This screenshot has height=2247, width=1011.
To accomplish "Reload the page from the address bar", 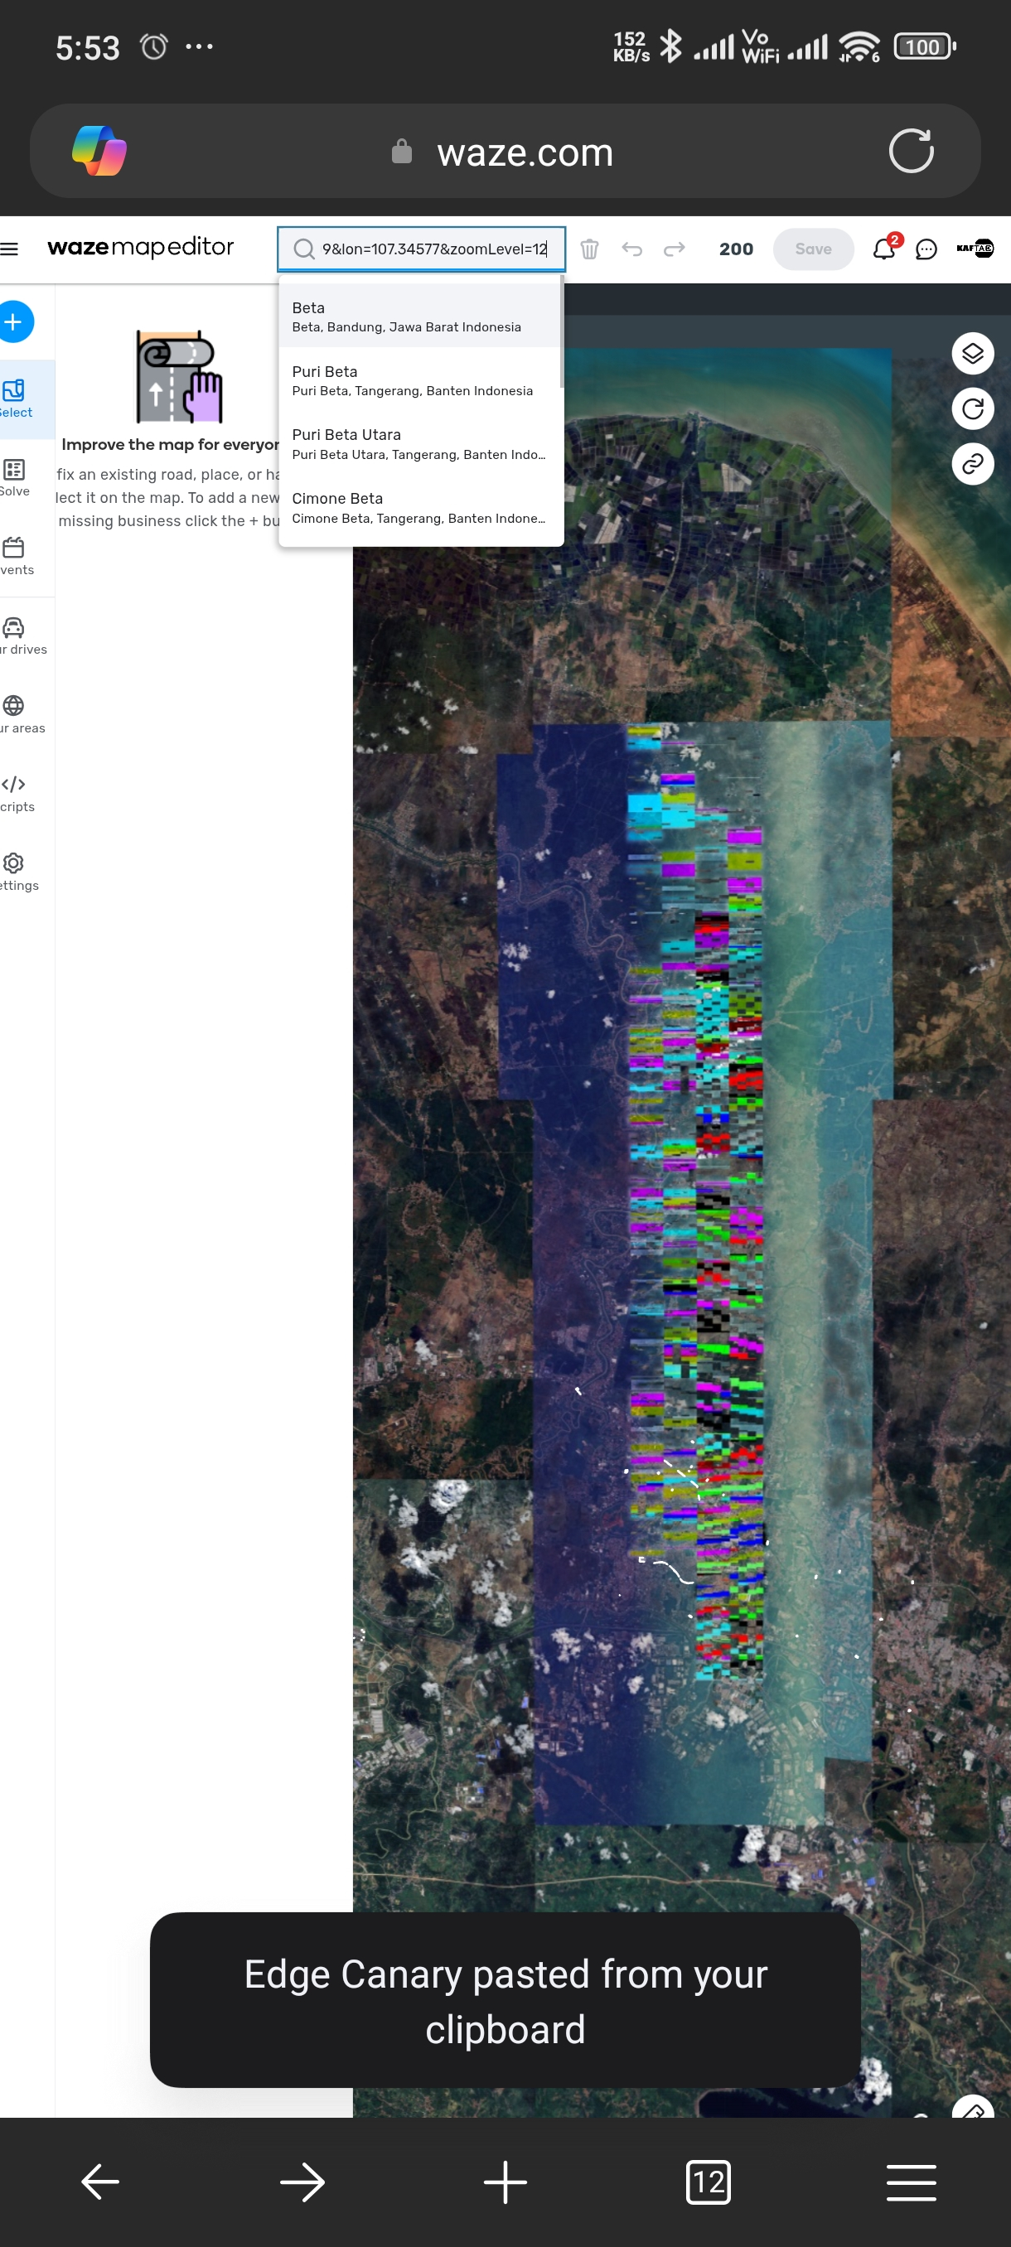I will (911, 152).
